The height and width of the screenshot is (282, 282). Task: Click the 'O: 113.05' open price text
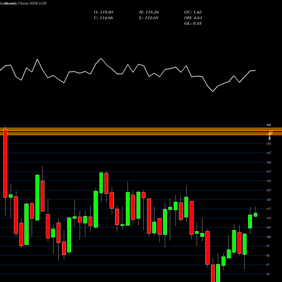103,12
